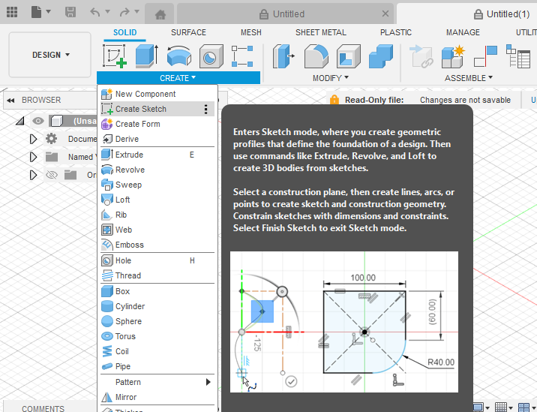Click the New Component icon in Assemble
This screenshot has height=412, width=537.
point(452,56)
